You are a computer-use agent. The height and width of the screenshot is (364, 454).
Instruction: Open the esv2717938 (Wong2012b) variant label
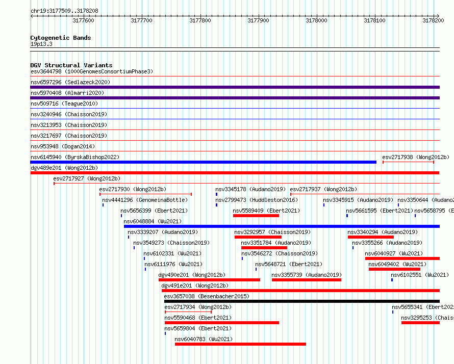[x=415, y=157]
